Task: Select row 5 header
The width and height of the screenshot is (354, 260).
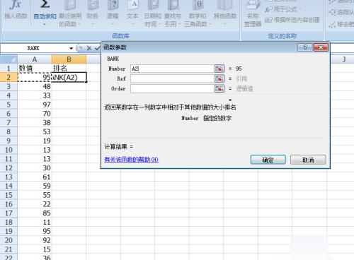Action: click(8, 105)
